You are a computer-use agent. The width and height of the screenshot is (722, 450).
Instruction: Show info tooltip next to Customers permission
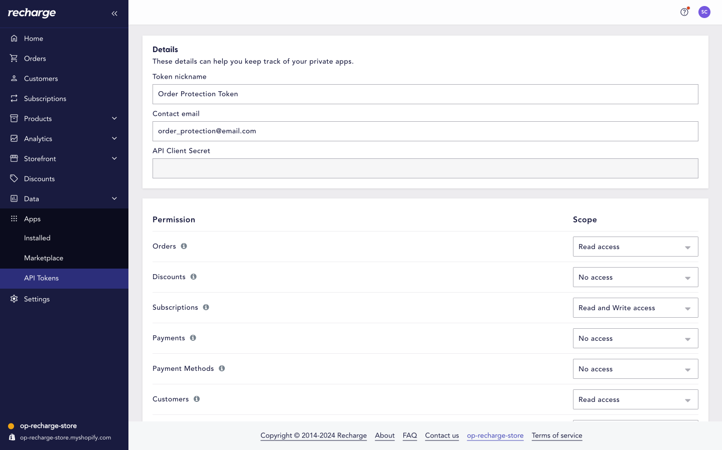[x=197, y=399]
